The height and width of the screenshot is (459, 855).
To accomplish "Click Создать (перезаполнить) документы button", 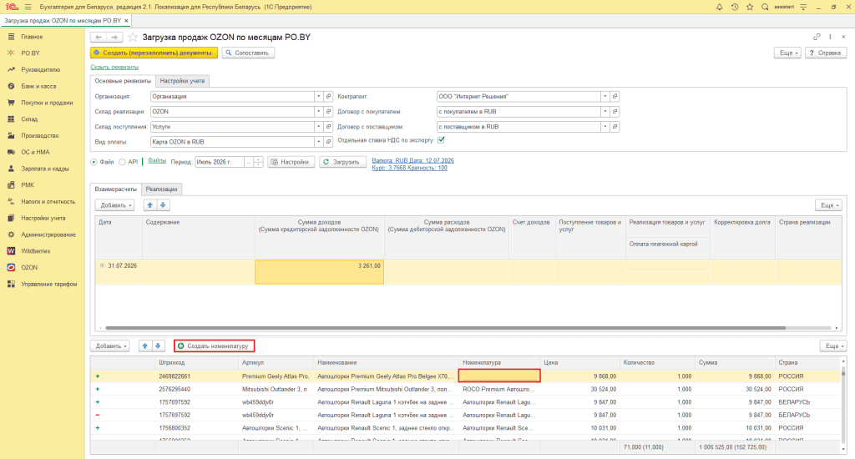I will tap(154, 53).
